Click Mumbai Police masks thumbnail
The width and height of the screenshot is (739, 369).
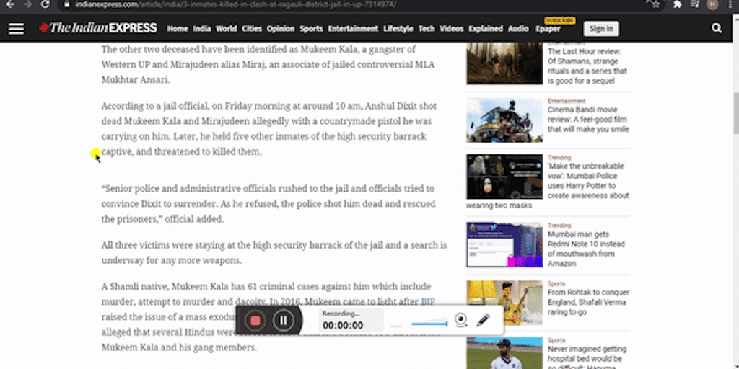click(x=504, y=177)
